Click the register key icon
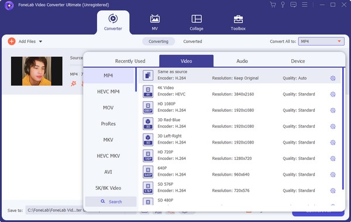 tap(283, 5)
